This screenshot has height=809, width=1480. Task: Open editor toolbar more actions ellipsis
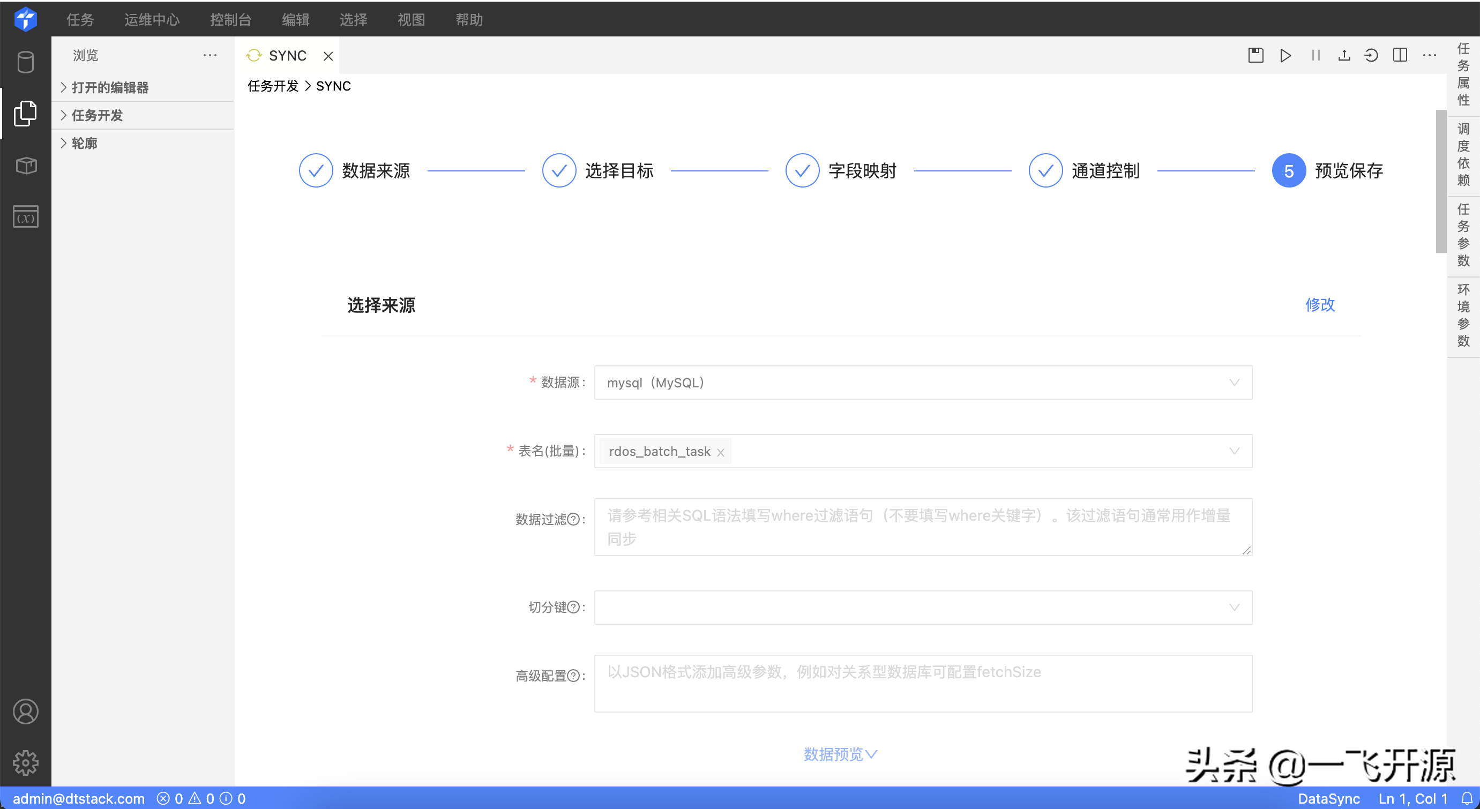pyautogui.click(x=1430, y=55)
